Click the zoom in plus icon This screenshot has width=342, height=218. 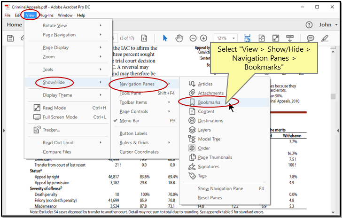pyautogui.click(x=203, y=38)
